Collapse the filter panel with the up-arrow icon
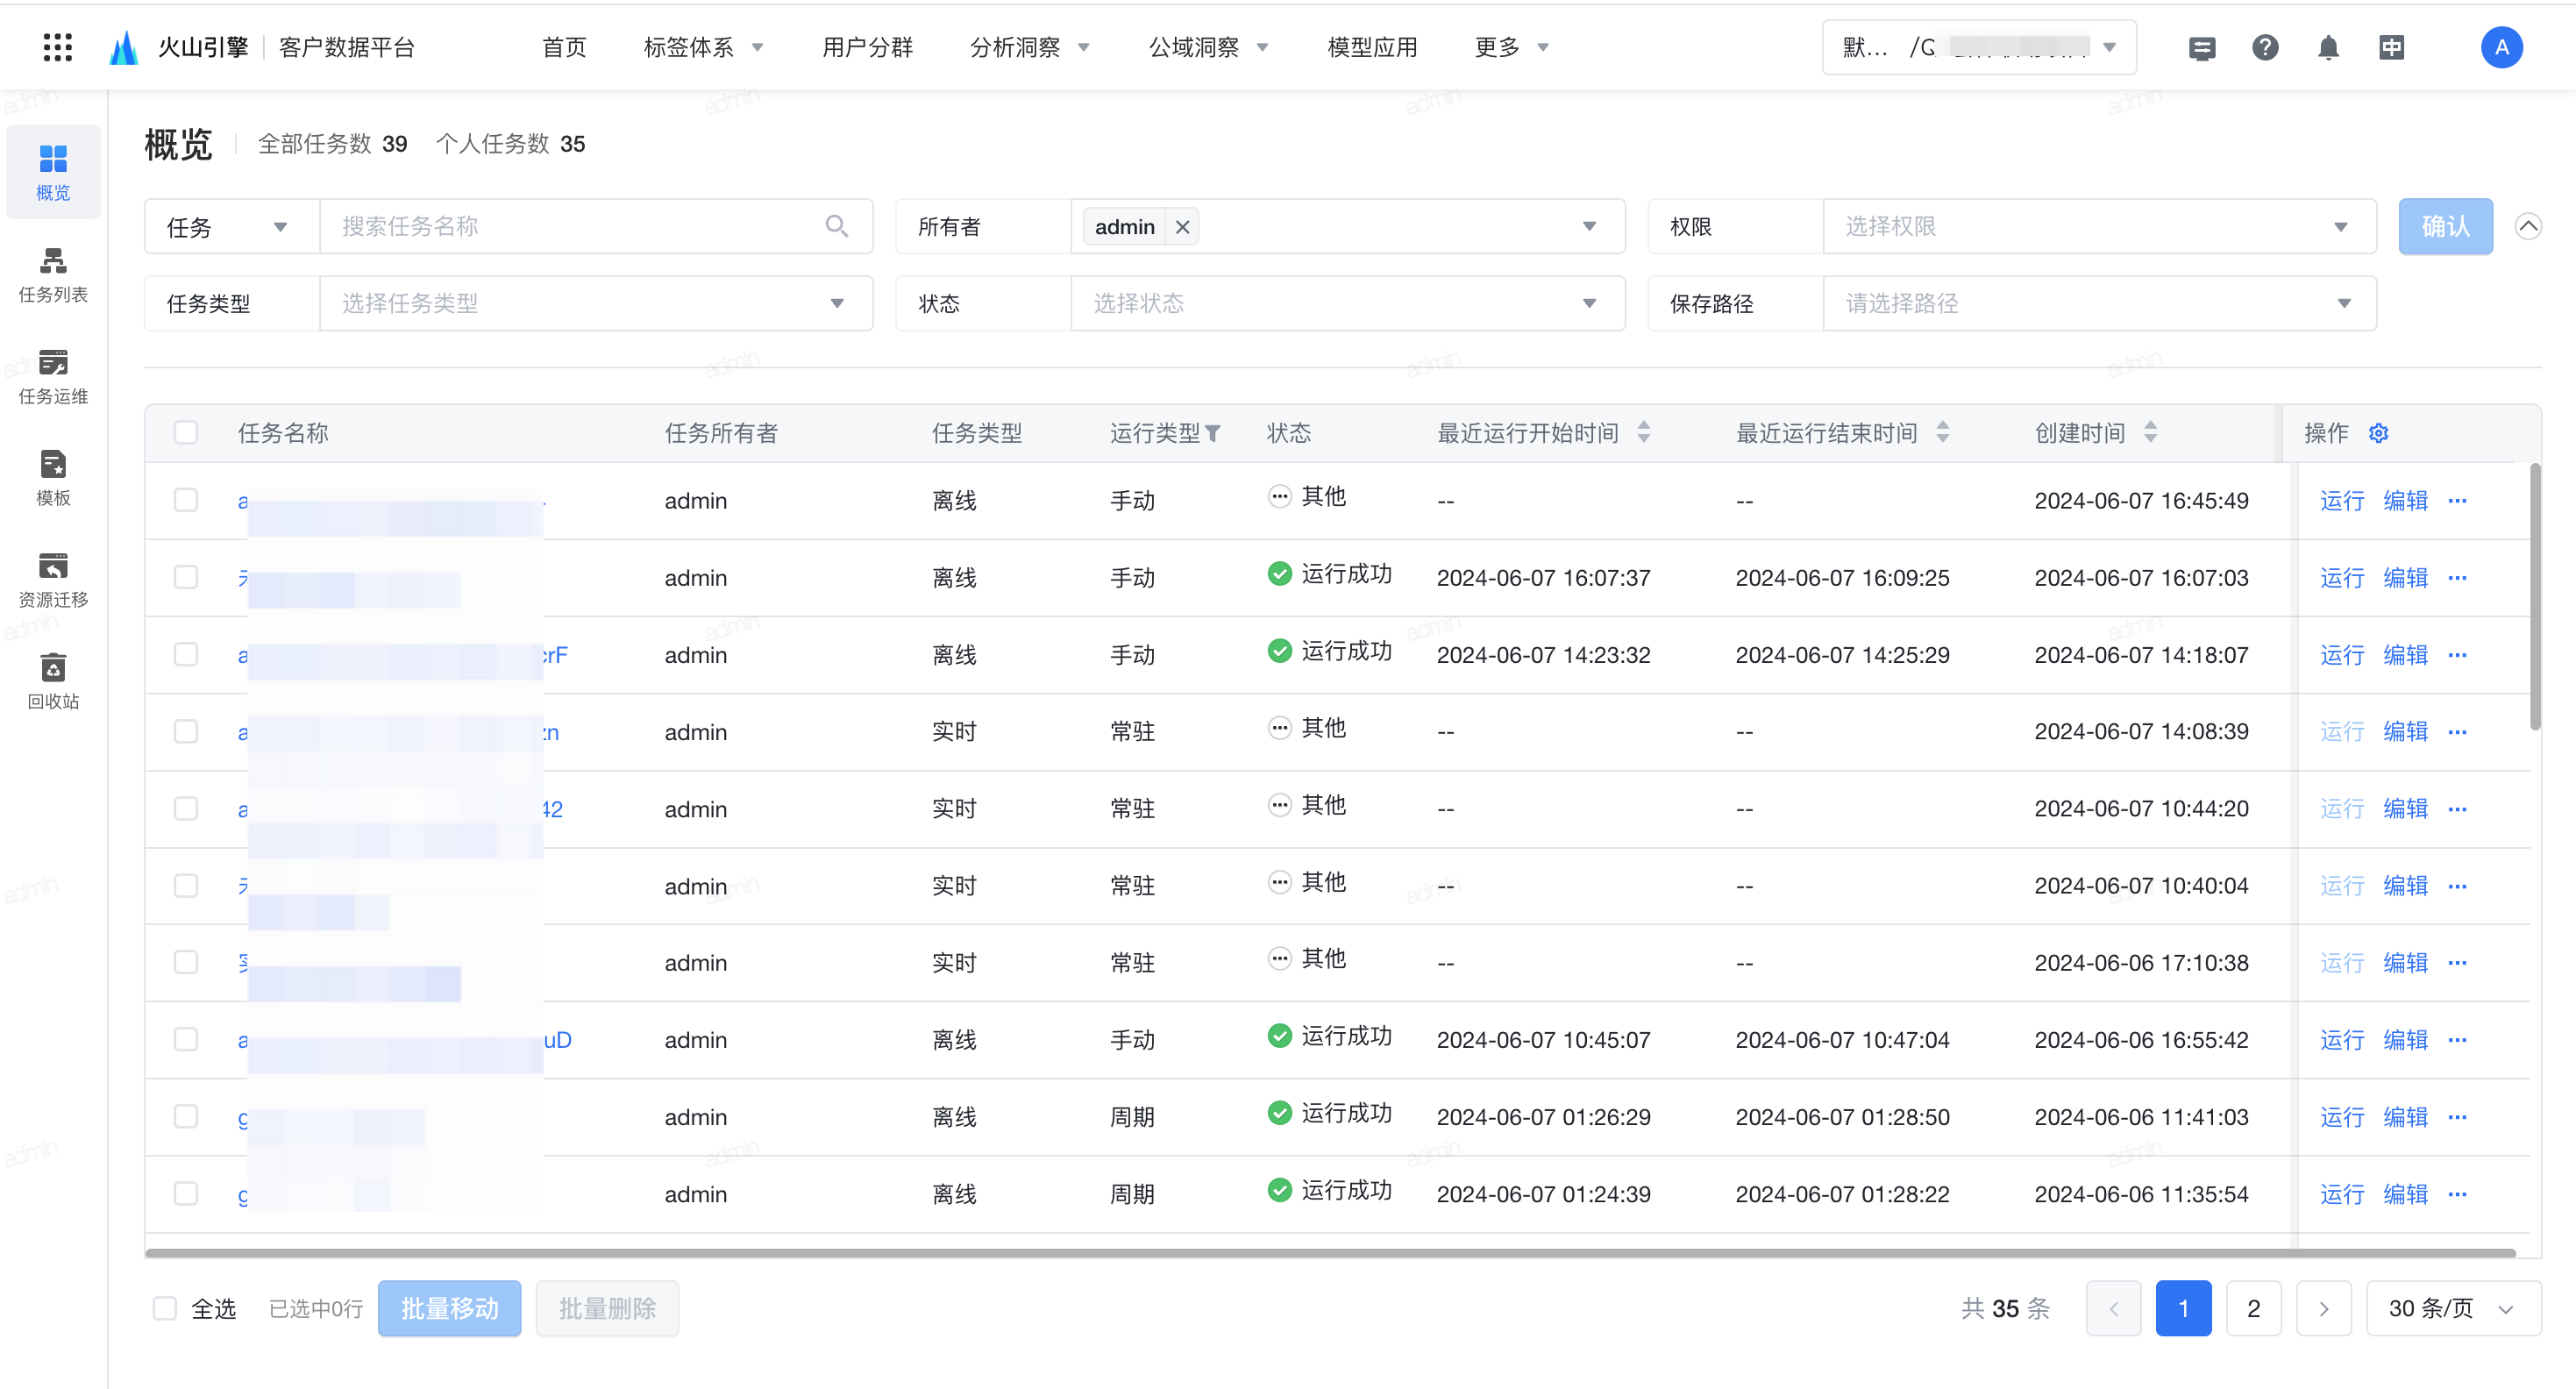2576x1389 pixels. pyautogui.click(x=2528, y=226)
